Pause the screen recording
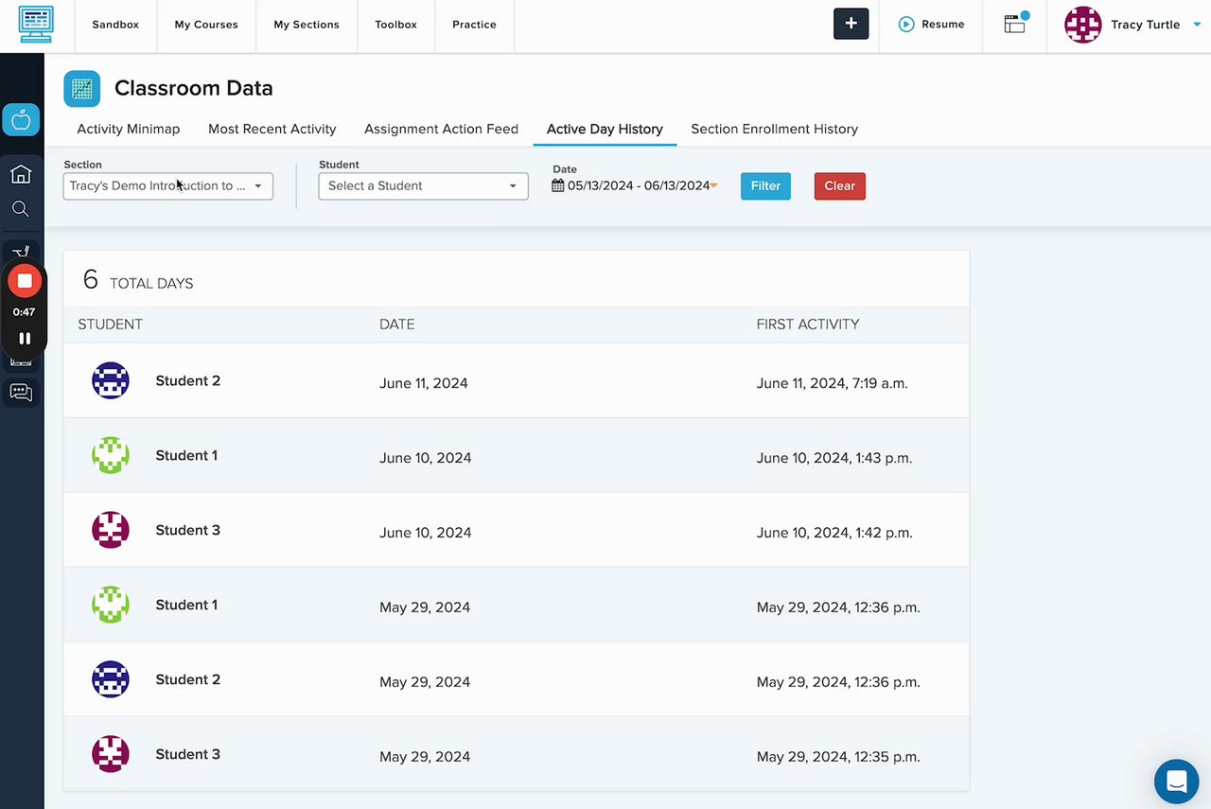The width and height of the screenshot is (1211, 809). click(25, 338)
